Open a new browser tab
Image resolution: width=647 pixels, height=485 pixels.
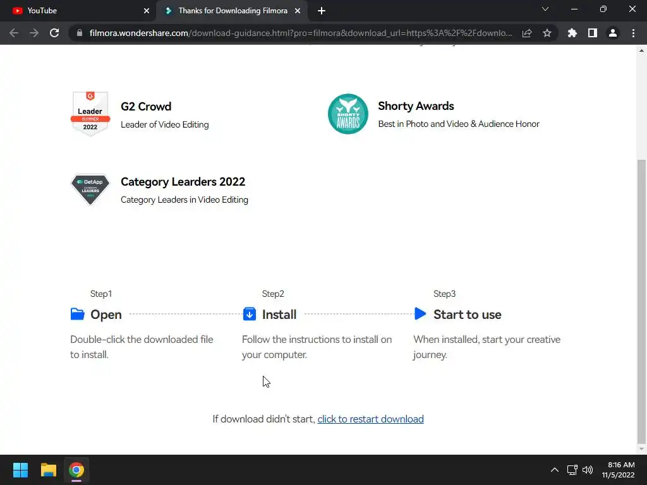(x=322, y=11)
